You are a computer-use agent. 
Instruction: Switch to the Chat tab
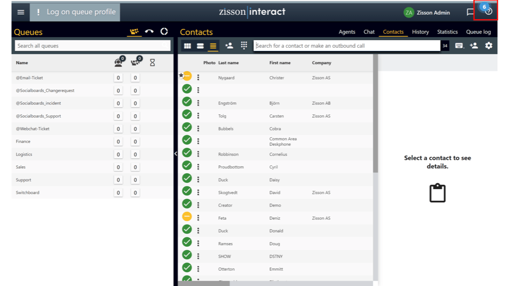369,32
